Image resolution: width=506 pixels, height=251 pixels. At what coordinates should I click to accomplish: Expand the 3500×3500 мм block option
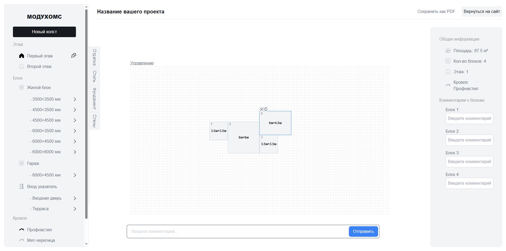(75, 99)
